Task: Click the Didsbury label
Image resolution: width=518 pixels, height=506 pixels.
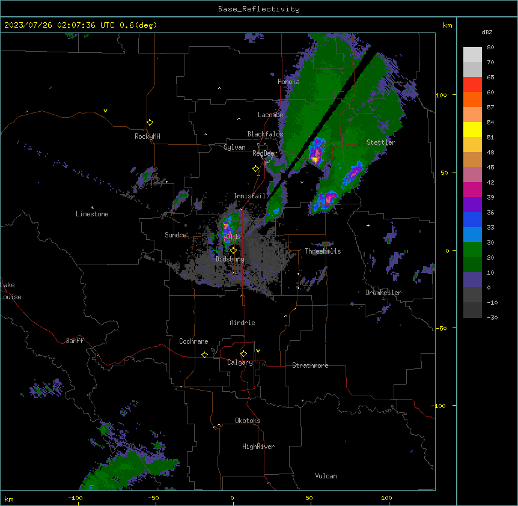Action: coord(230,259)
